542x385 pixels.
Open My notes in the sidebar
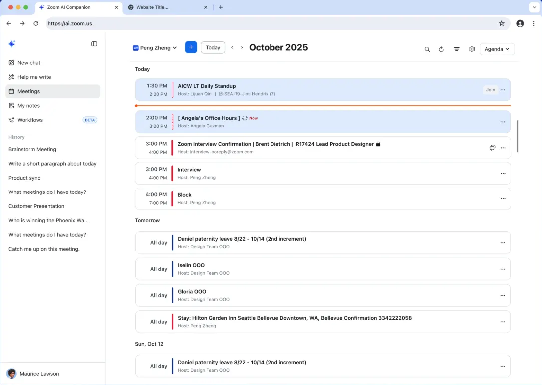pyautogui.click(x=28, y=105)
